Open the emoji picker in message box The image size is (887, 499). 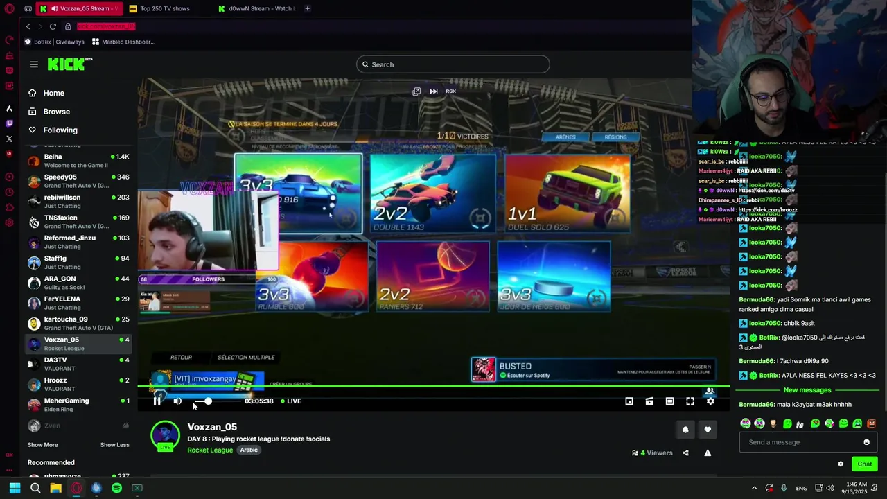[866, 442]
